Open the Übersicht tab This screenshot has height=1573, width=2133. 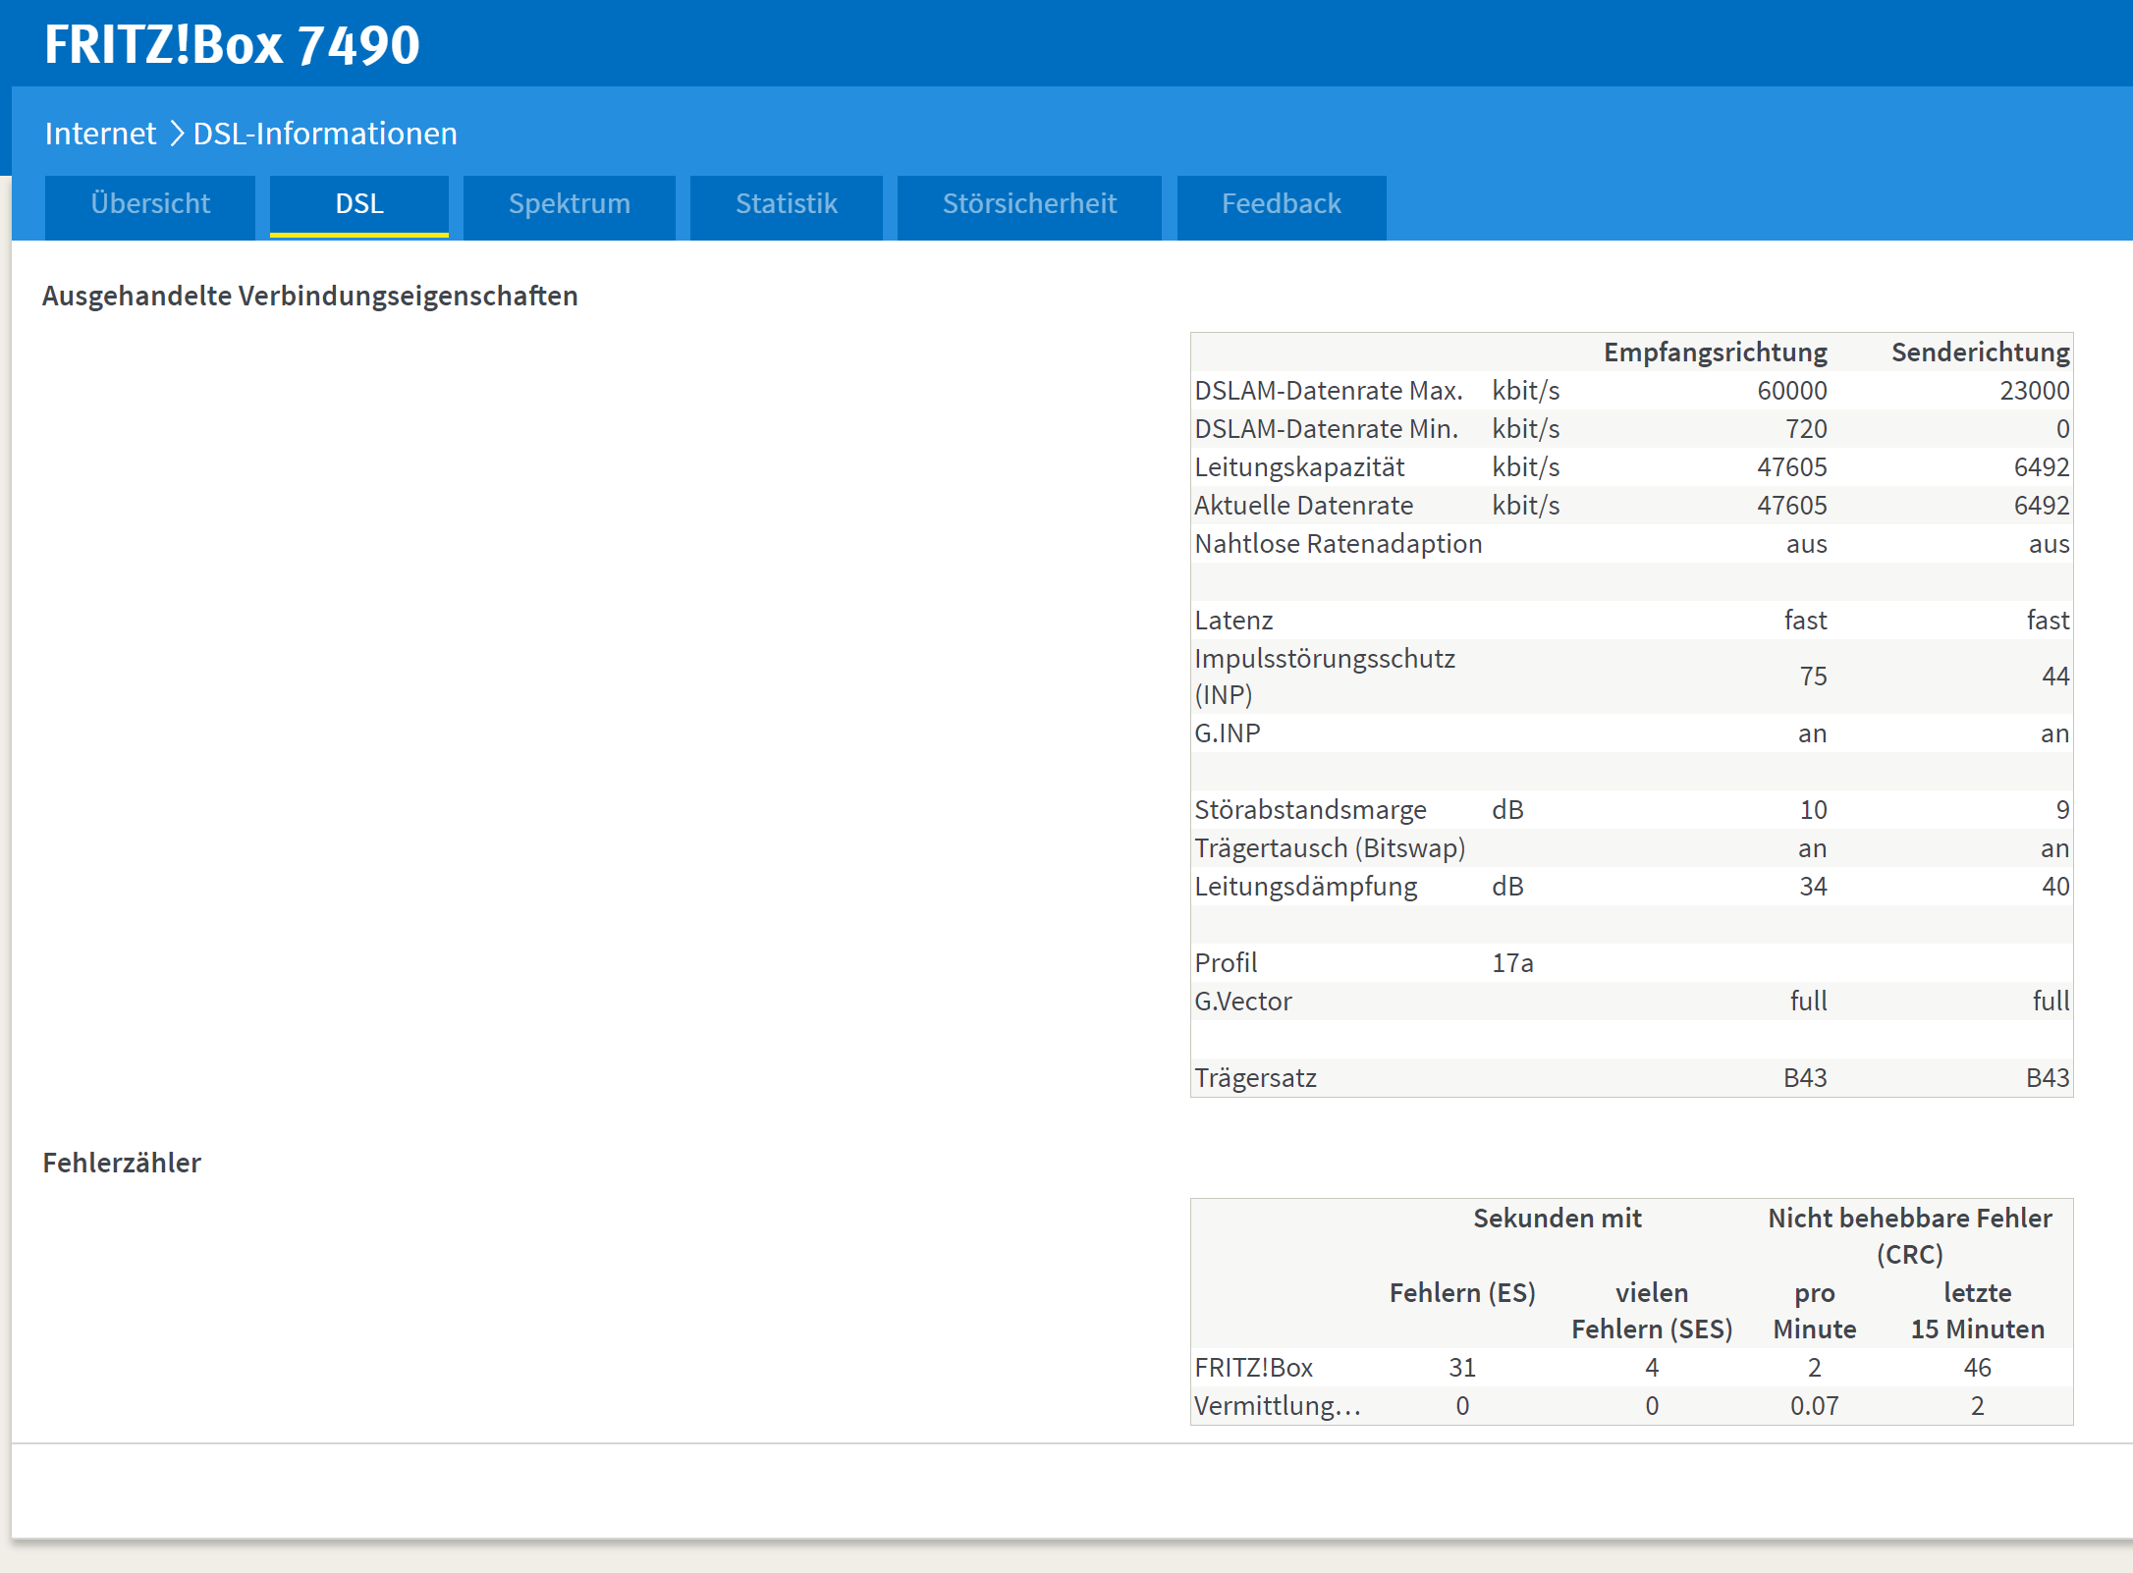click(x=150, y=204)
